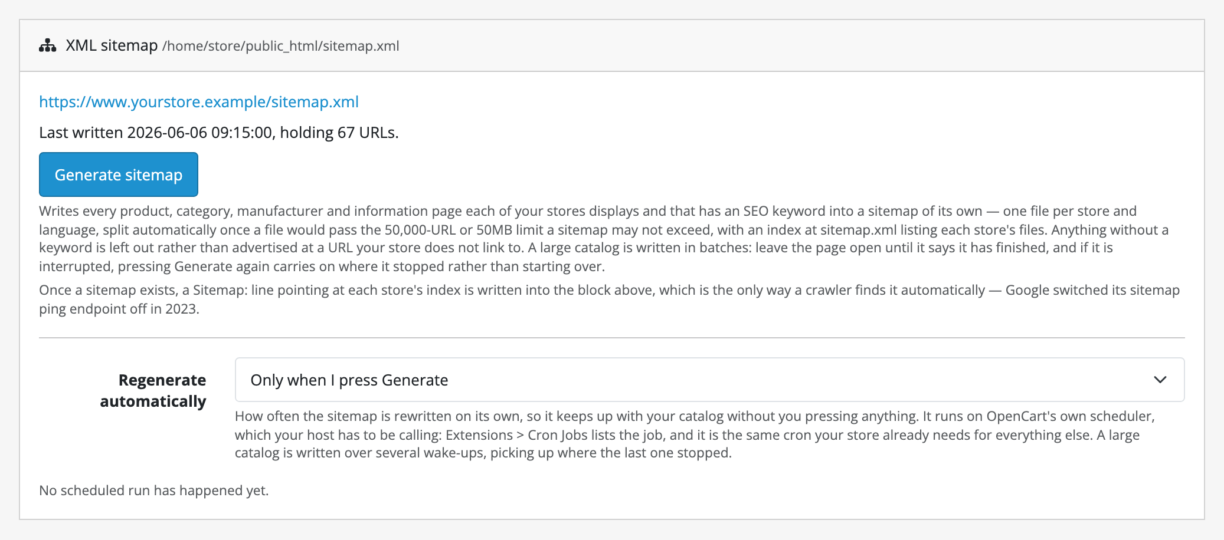The image size is (1224, 540).
Task: Click the help text starting "How often the sitemap"
Action: [x=695, y=434]
